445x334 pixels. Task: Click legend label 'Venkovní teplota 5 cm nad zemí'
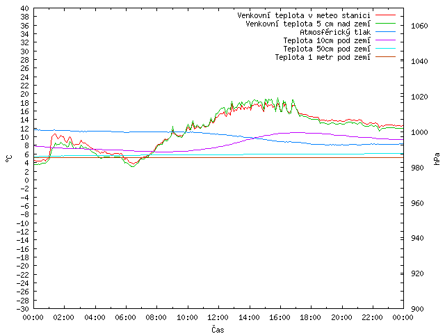(308, 24)
